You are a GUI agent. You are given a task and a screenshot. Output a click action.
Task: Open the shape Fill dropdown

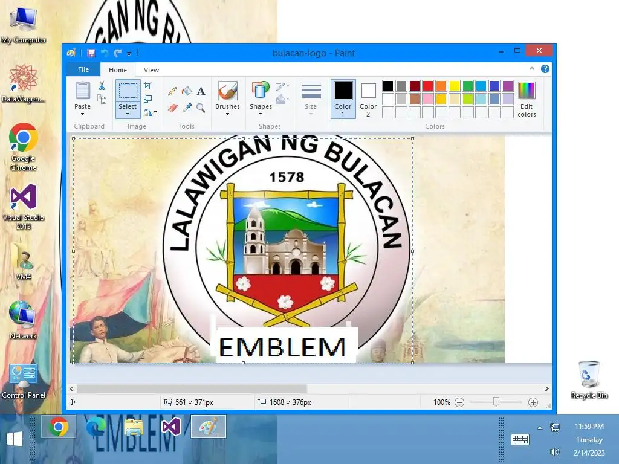click(x=283, y=99)
